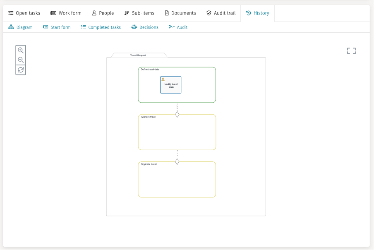Screen dimensions: 374x250
Task: Open the Start form sub-tab
Action: (57, 27)
